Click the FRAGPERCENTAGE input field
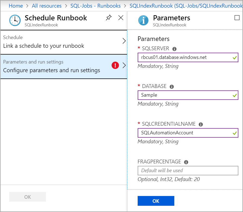Image resolution: width=243 pixels, height=212 pixels. [188, 170]
